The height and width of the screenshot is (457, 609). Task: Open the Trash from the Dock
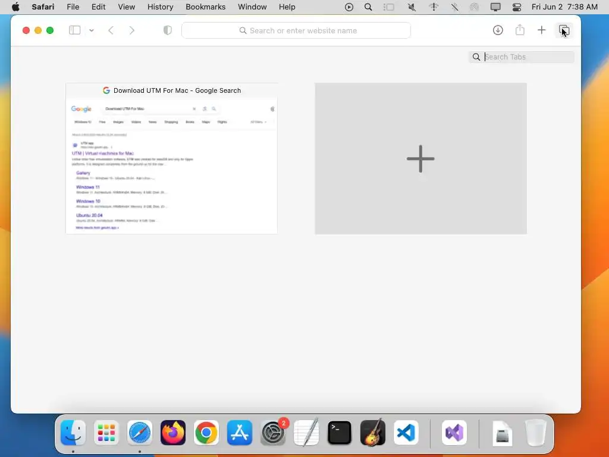pos(536,433)
